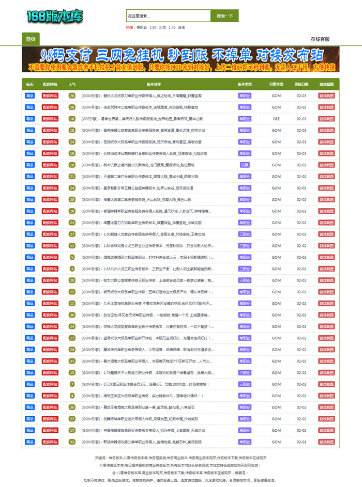Open the 我本沉默之德州 version link
362x487 pixels.
pyautogui.click(x=138, y=165)
